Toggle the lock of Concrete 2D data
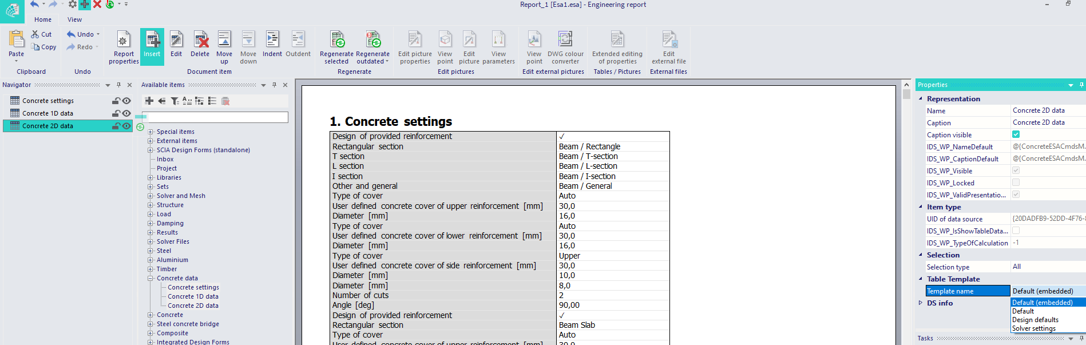 point(116,126)
